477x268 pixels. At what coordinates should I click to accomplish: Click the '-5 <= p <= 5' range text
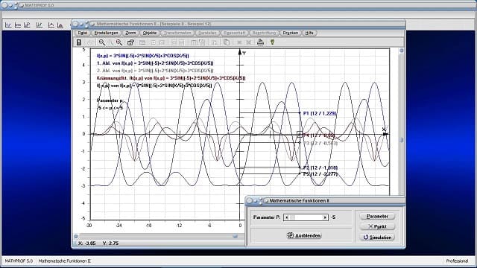tap(110, 108)
